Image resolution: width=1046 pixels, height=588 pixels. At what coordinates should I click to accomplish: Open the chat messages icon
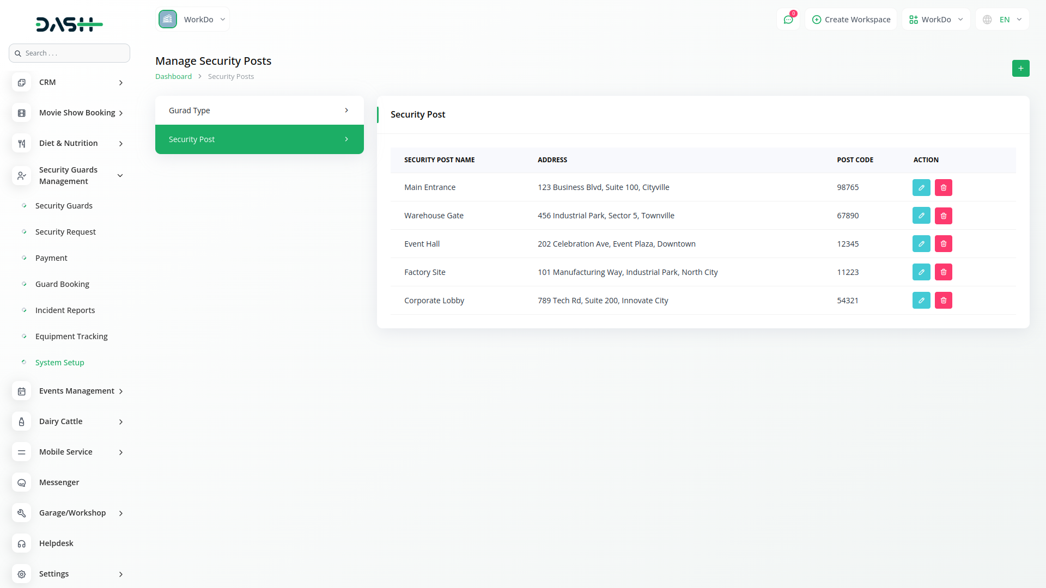788,20
